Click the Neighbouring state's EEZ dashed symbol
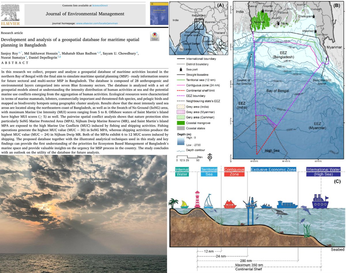 tap(181, 101)
